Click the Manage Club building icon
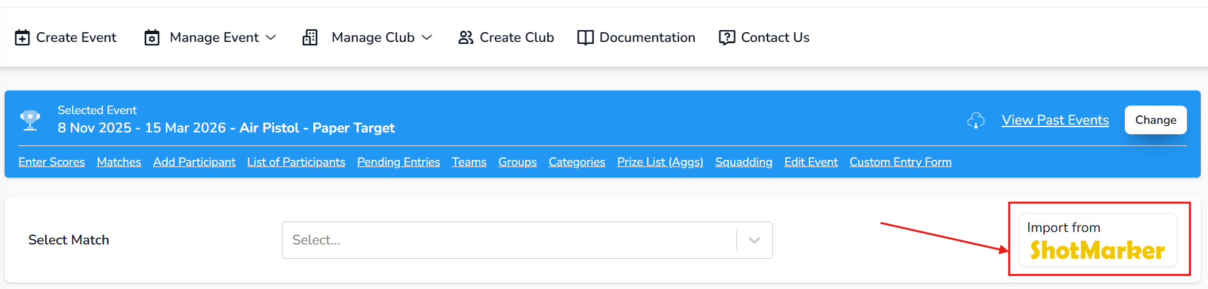The width and height of the screenshot is (1208, 289). 310,38
